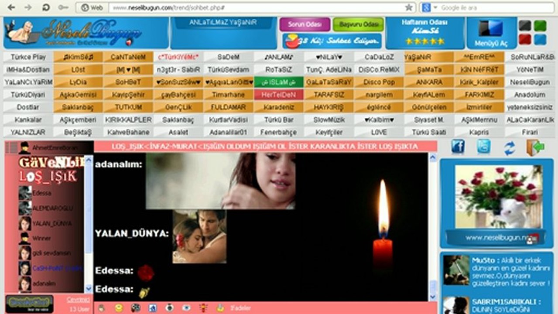Open the couple image posted by YALAN_DÜNYA
This screenshot has height=314, width=558.
click(x=199, y=236)
